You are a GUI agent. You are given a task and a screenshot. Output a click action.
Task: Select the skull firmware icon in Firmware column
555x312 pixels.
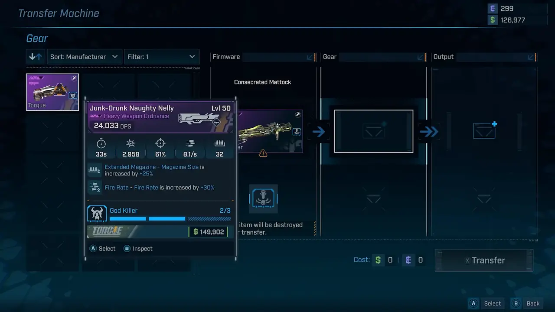click(263, 199)
